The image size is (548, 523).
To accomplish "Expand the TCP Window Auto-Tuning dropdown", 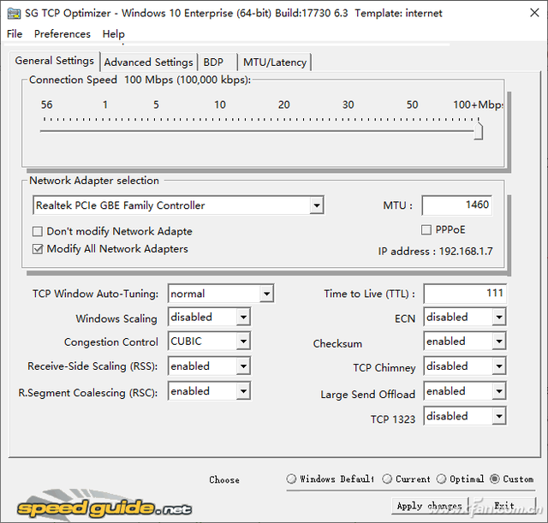I will tap(266, 294).
